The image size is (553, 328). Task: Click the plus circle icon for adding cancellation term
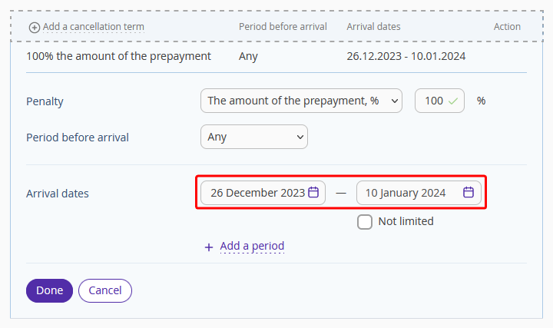[35, 28]
